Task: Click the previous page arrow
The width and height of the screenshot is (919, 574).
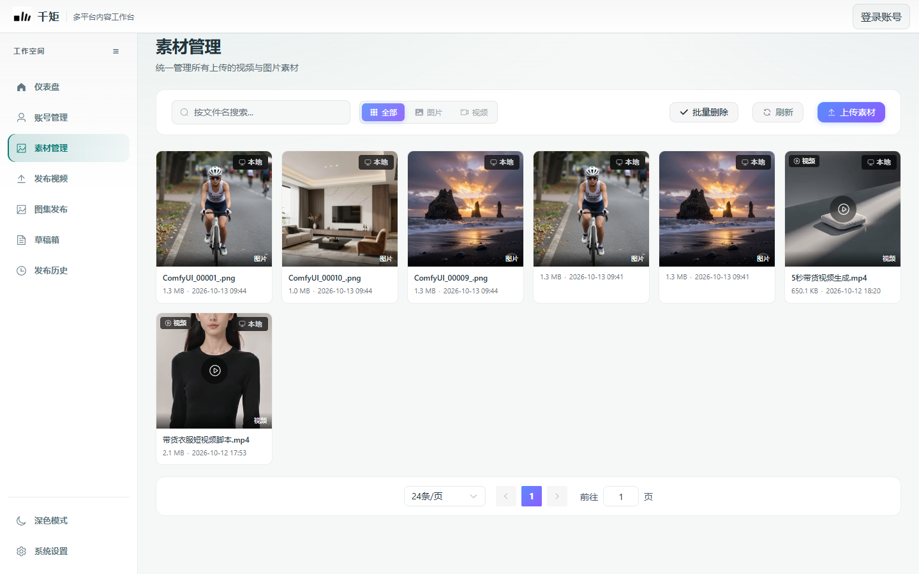Action: pyautogui.click(x=506, y=496)
